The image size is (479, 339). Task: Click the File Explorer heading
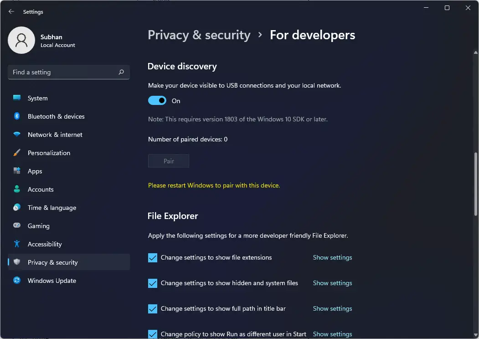[x=173, y=216]
